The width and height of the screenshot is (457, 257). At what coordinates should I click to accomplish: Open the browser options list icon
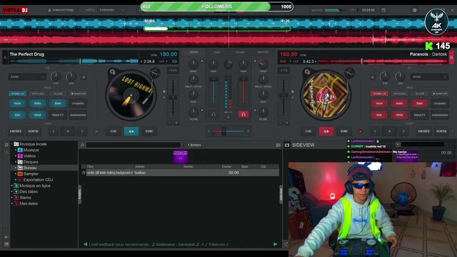(x=278, y=145)
